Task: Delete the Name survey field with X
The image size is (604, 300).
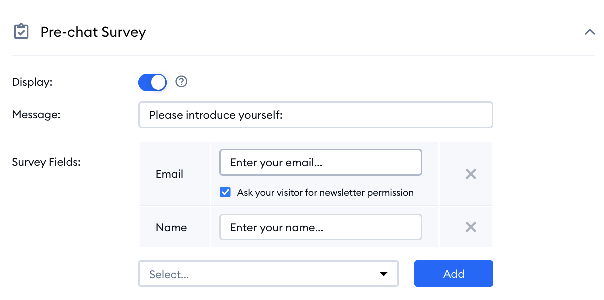Action: (471, 227)
